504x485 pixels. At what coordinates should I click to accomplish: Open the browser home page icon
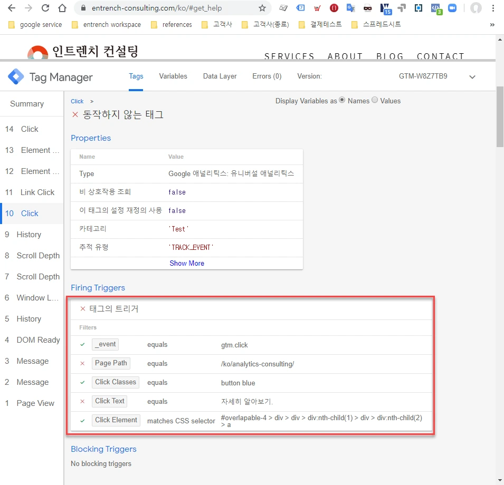click(x=62, y=8)
